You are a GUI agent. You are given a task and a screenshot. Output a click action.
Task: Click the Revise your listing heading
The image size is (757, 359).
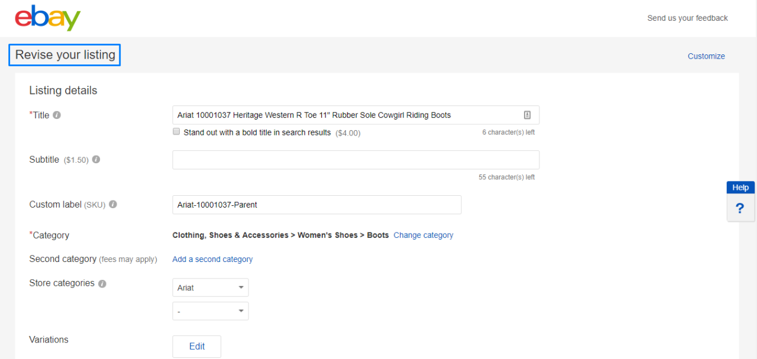point(64,54)
